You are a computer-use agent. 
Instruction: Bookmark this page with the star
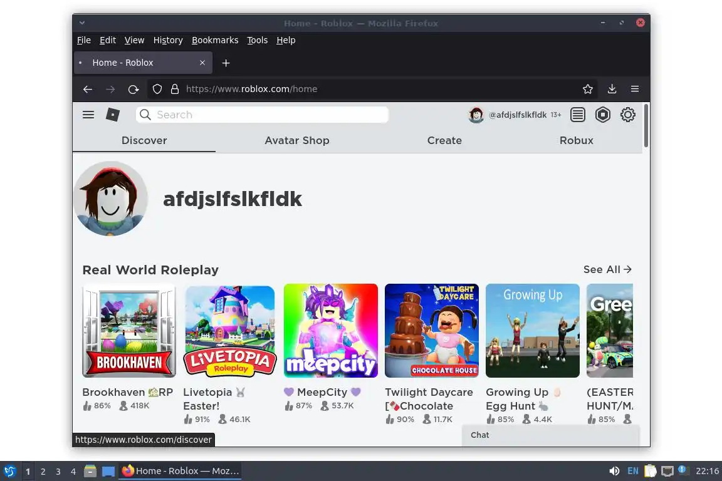(x=587, y=89)
